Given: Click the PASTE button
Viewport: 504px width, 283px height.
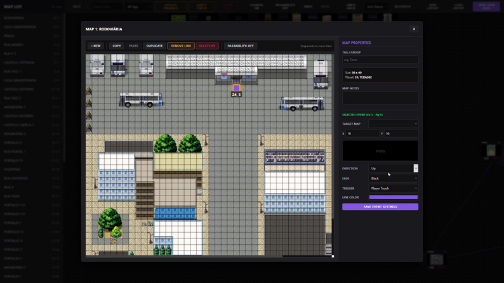Looking at the screenshot, I should (x=133, y=46).
